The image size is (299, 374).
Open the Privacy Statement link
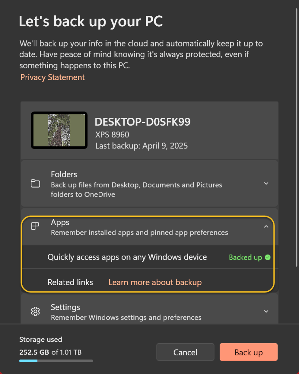52,77
